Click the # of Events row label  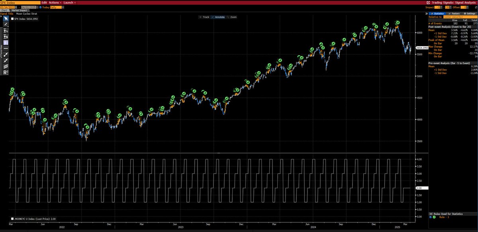435,23
